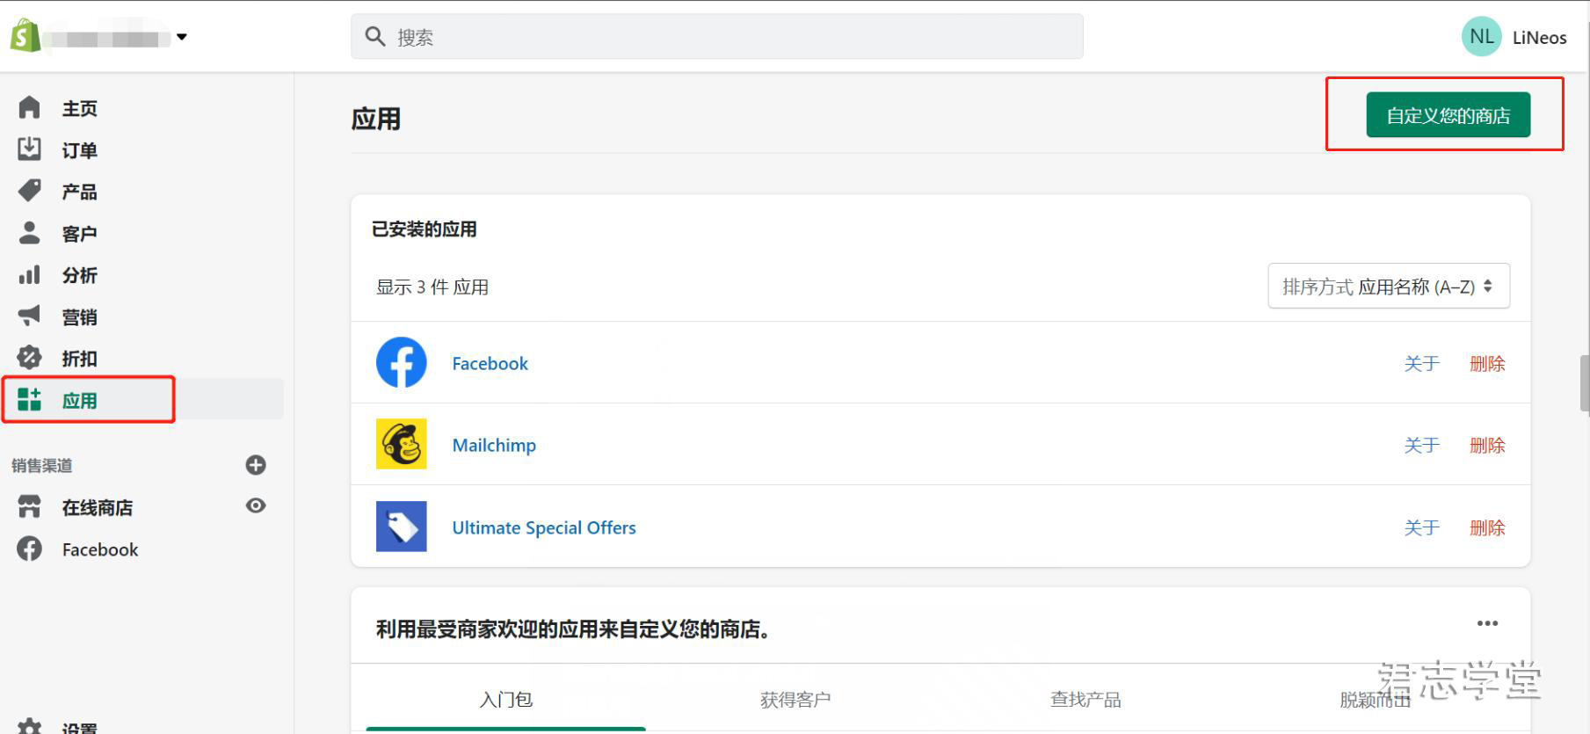Click the 客户 person icon
Image resolution: width=1590 pixels, height=734 pixels.
point(29,232)
